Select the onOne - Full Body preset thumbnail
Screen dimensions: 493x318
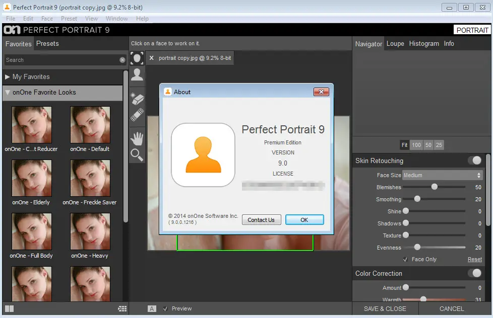pyautogui.click(x=32, y=231)
